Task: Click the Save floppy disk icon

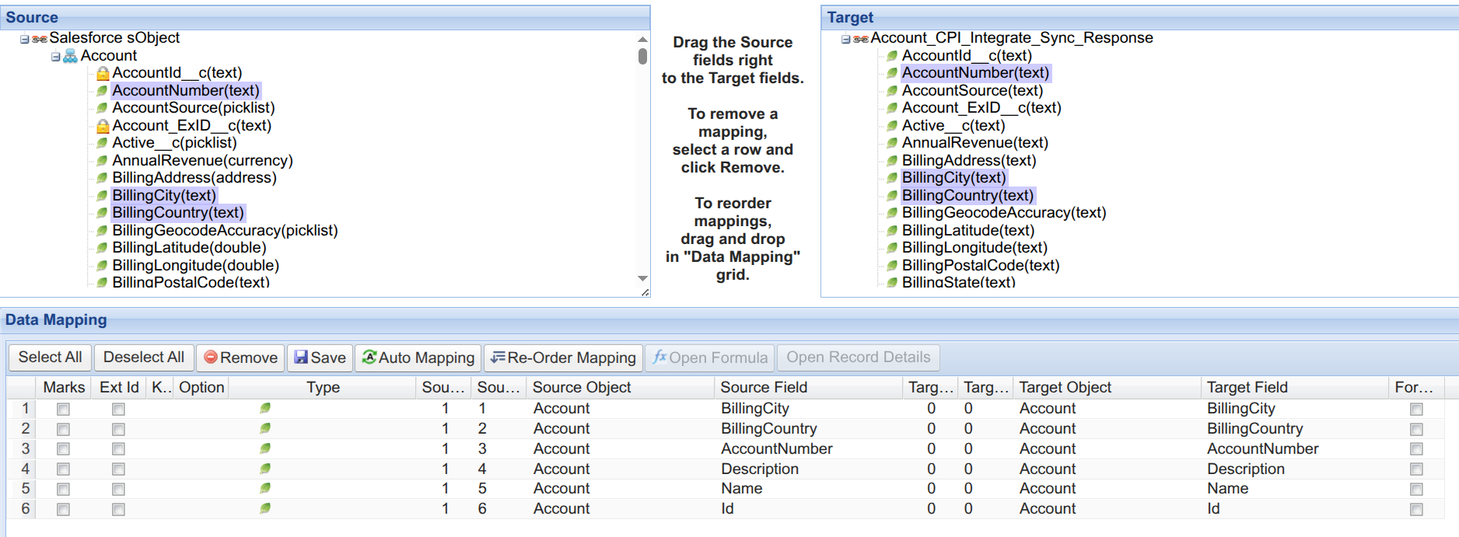Action: (x=301, y=357)
